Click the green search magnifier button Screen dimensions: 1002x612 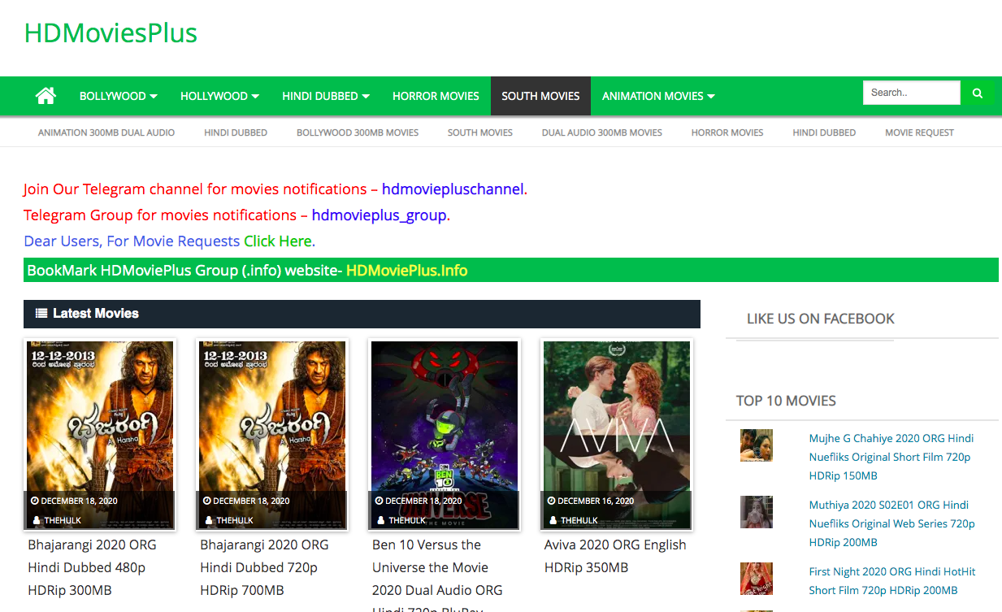coord(977,93)
